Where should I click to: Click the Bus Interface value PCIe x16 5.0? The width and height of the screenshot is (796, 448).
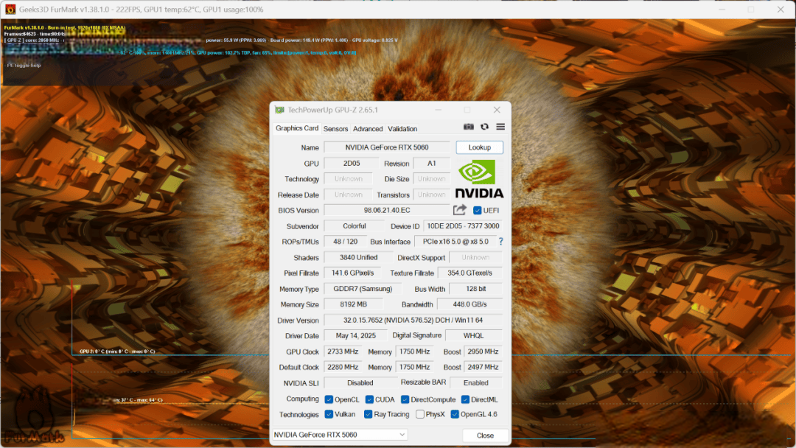(455, 242)
